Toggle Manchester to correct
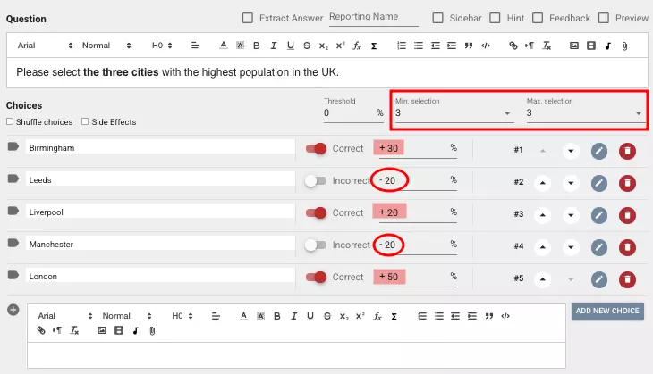Viewport: 653px width, 374px height. pos(315,245)
